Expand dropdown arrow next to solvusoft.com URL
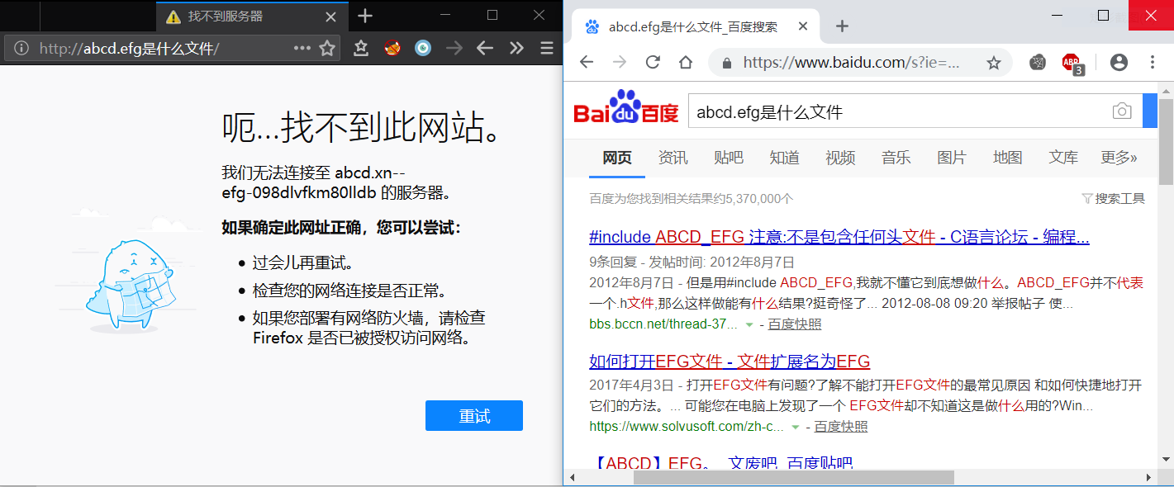This screenshot has width=1174, height=487. click(796, 427)
